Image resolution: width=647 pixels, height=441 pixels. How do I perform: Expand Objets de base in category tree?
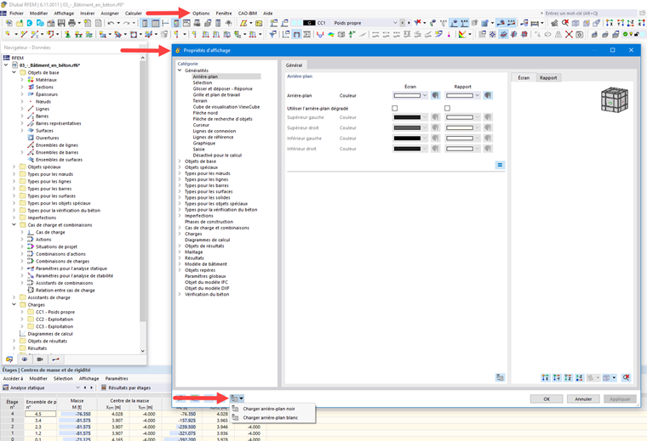point(180,161)
